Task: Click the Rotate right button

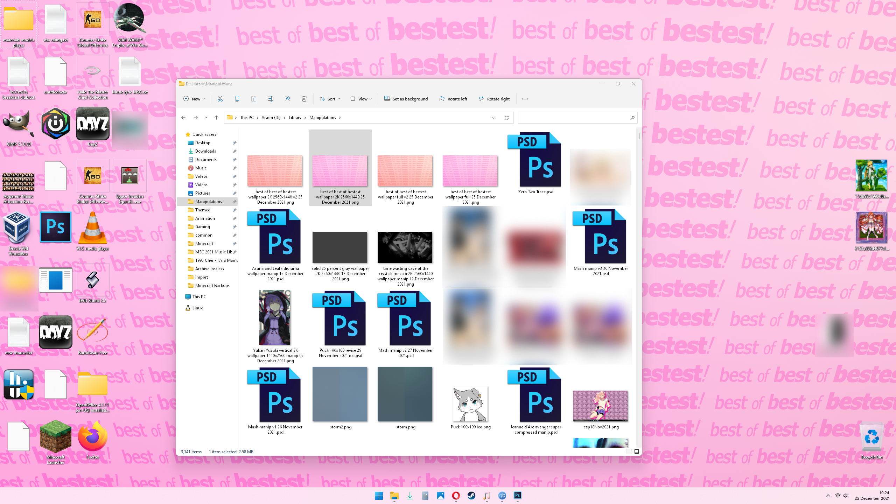Action: point(494,99)
